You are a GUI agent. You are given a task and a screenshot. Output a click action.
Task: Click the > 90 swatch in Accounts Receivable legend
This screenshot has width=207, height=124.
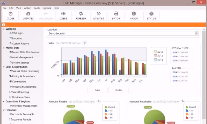pyautogui.click(x=187, y=118)
